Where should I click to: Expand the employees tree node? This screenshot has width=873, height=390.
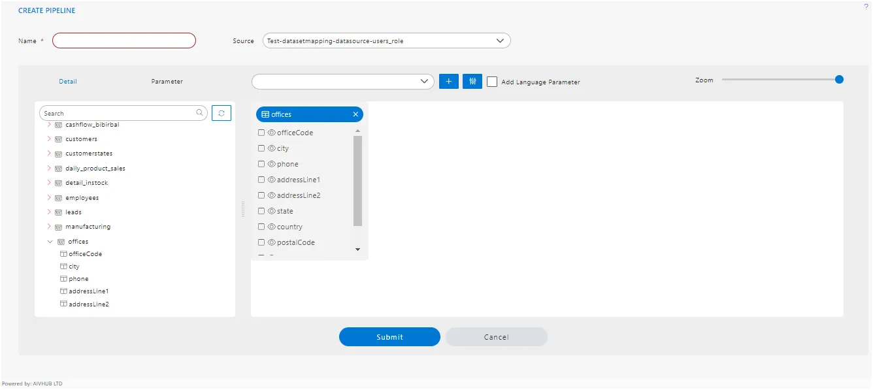tap(49, 197)
